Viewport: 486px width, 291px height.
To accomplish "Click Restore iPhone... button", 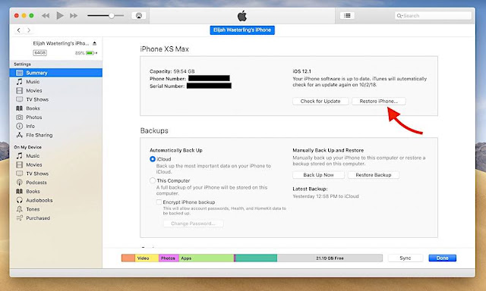I will [379, 101].
